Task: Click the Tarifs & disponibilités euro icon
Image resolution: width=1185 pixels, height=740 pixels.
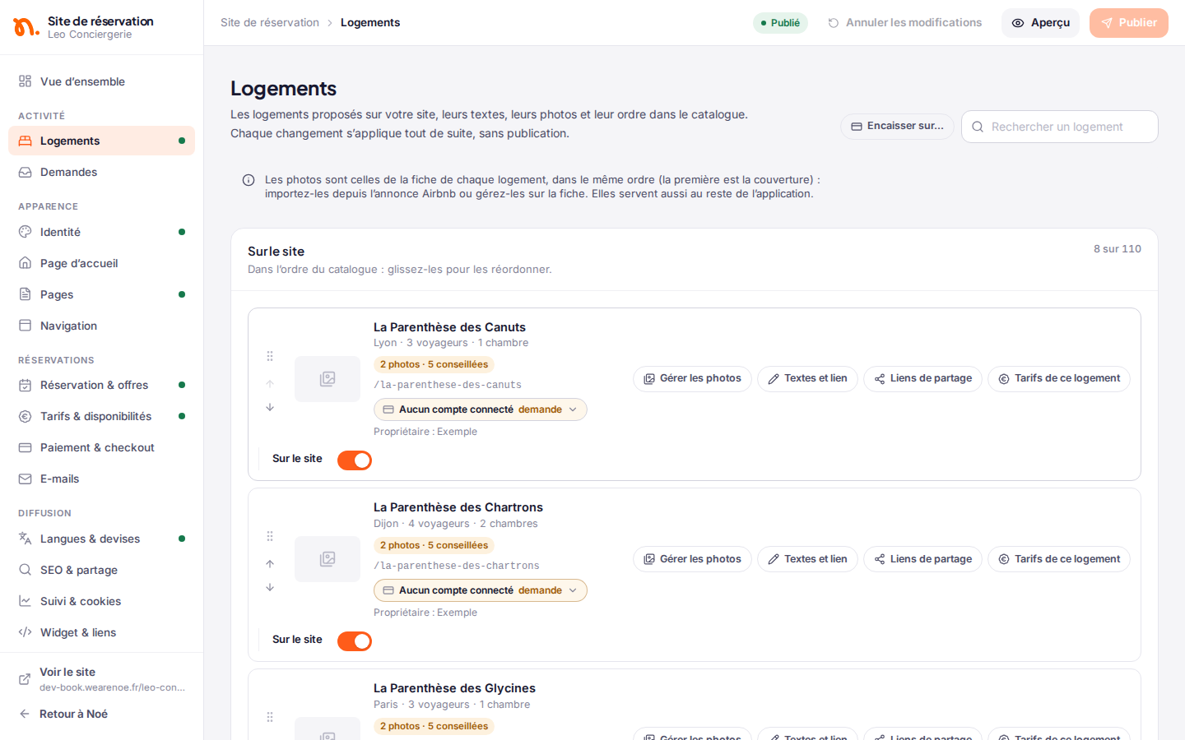Action: [26, 416]
